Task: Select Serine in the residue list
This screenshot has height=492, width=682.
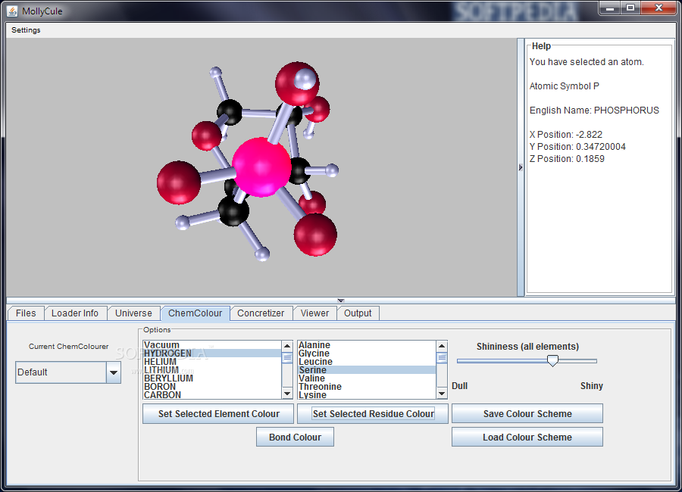Action: 366,370
